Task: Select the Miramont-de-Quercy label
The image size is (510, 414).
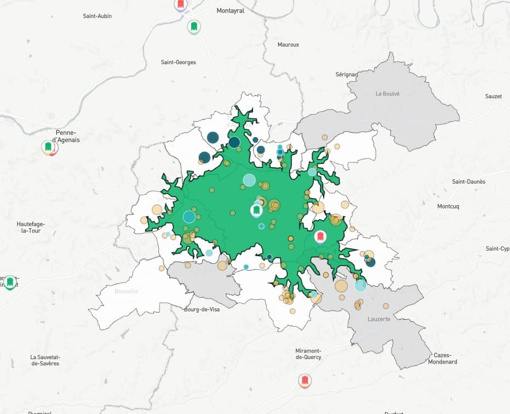Action: 308,354
